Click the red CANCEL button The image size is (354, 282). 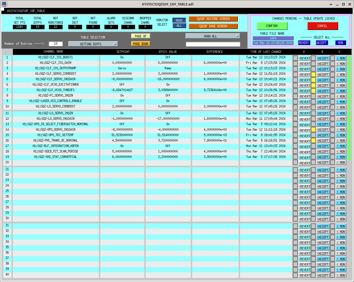[x=322, y=26]
